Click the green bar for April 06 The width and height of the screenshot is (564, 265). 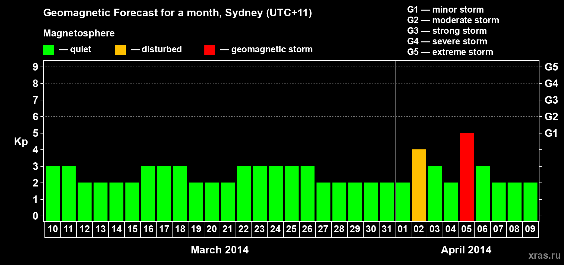(x=482, y=193)
